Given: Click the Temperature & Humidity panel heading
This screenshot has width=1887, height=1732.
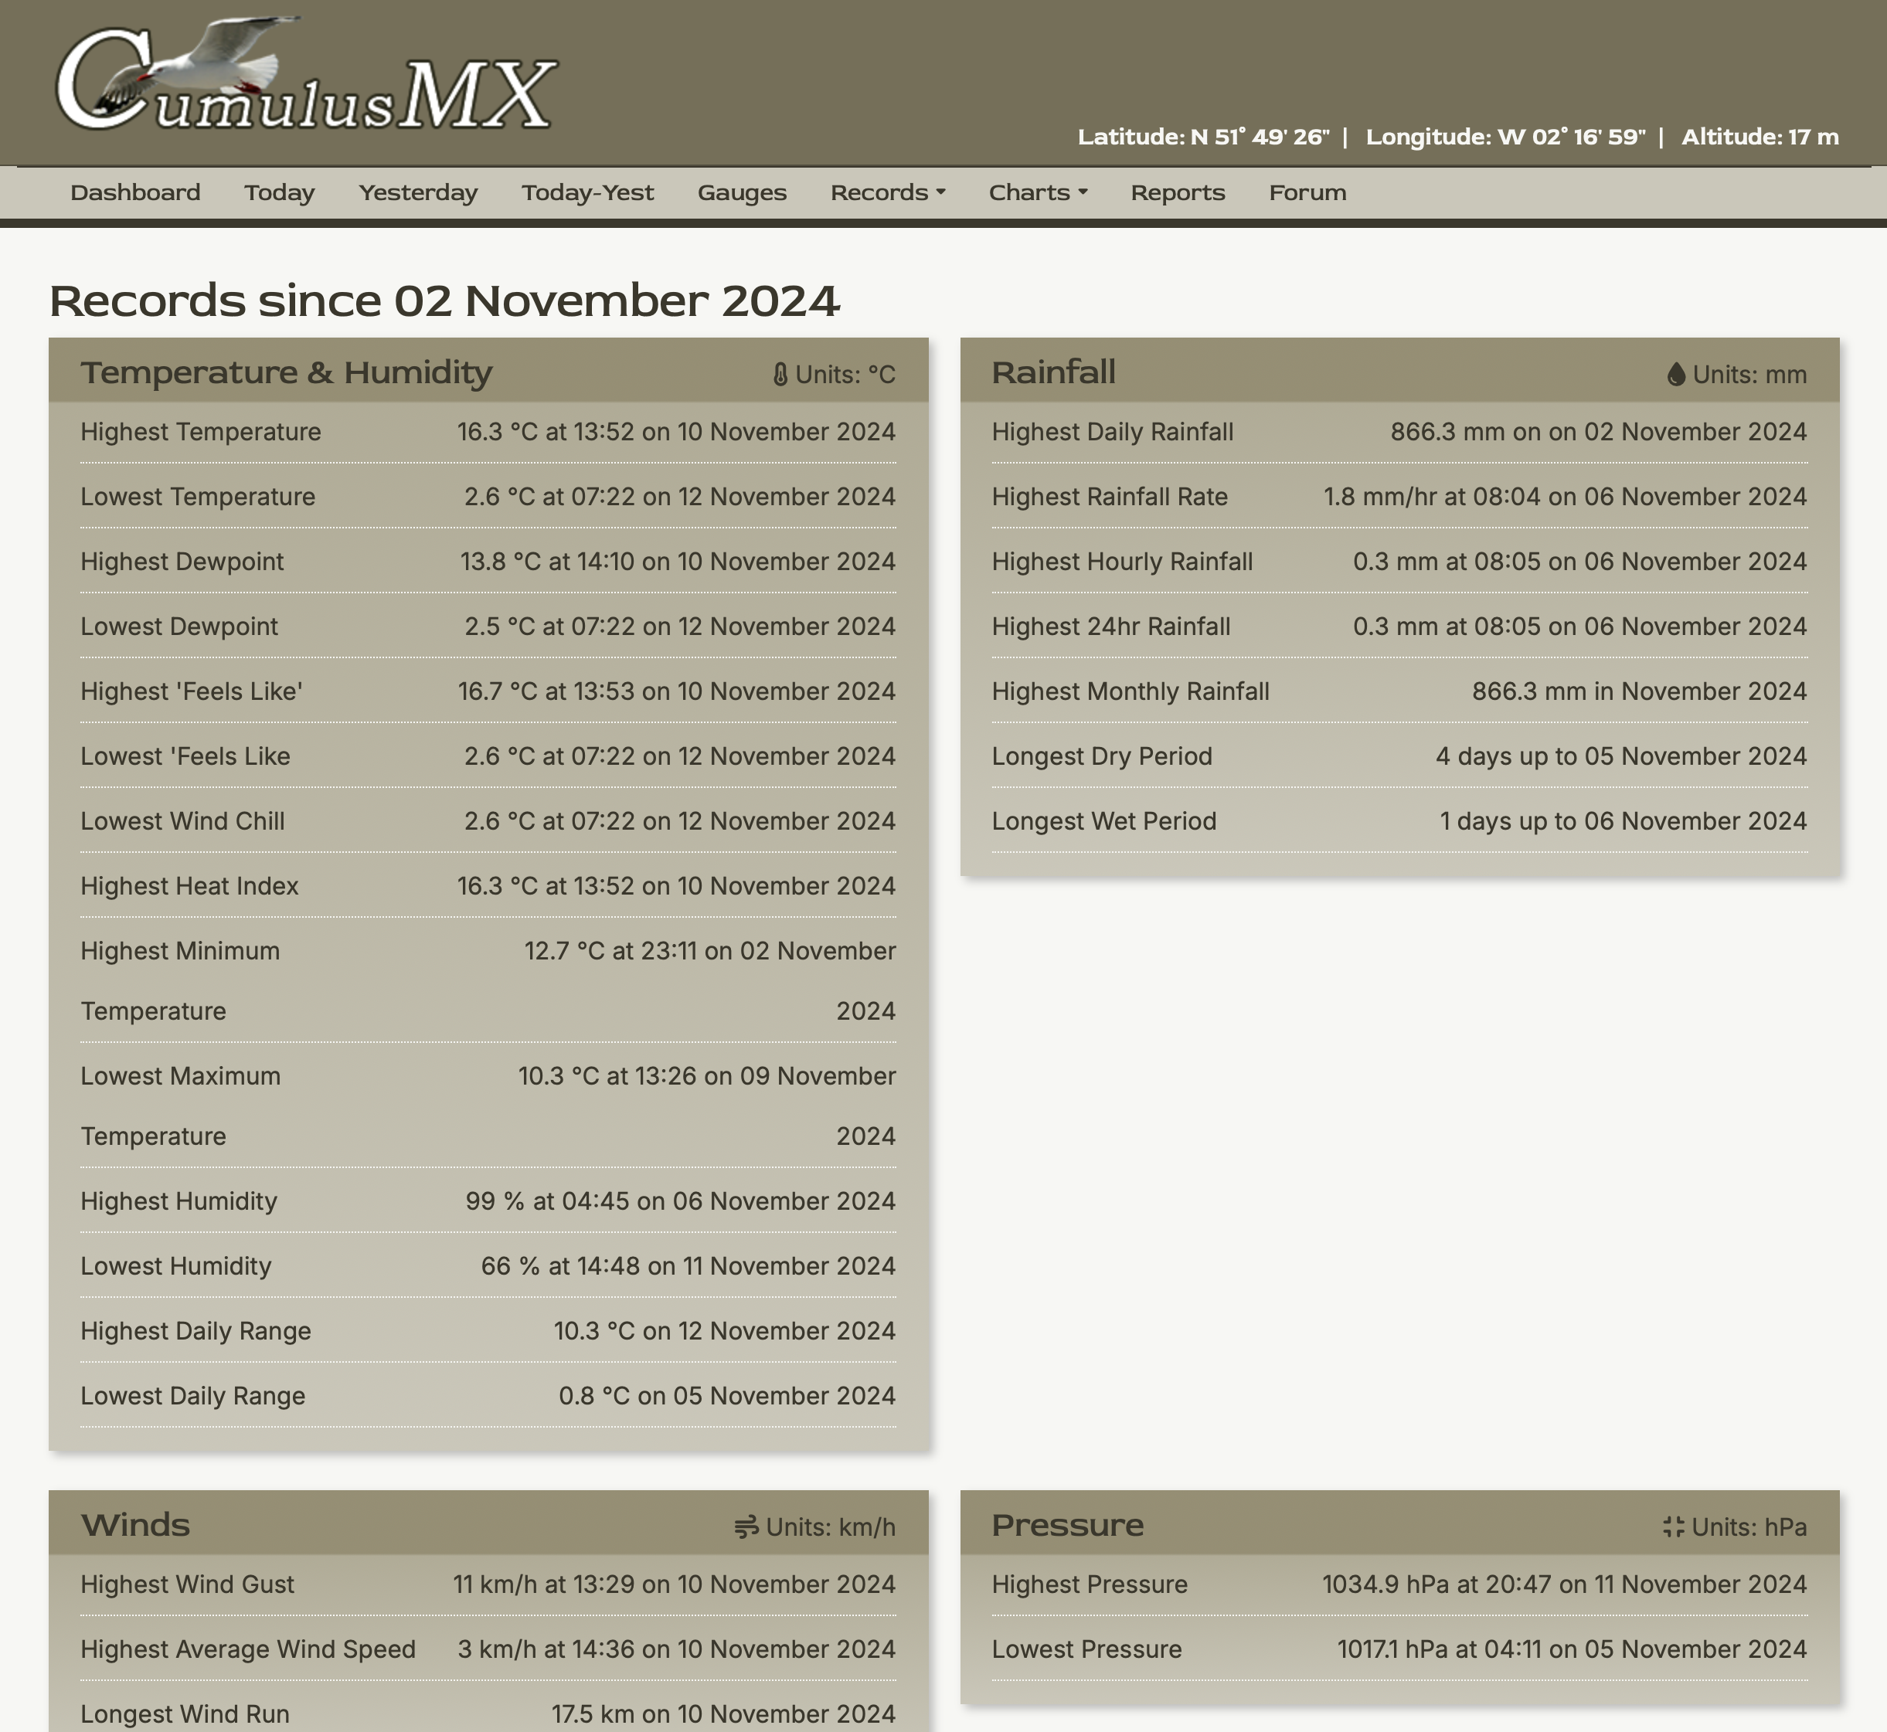Looking at the screenshot, I should [286, 373].
